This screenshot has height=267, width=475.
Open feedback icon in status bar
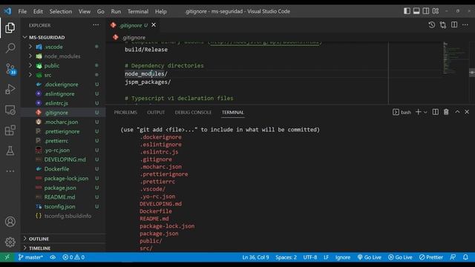[453, 257]
